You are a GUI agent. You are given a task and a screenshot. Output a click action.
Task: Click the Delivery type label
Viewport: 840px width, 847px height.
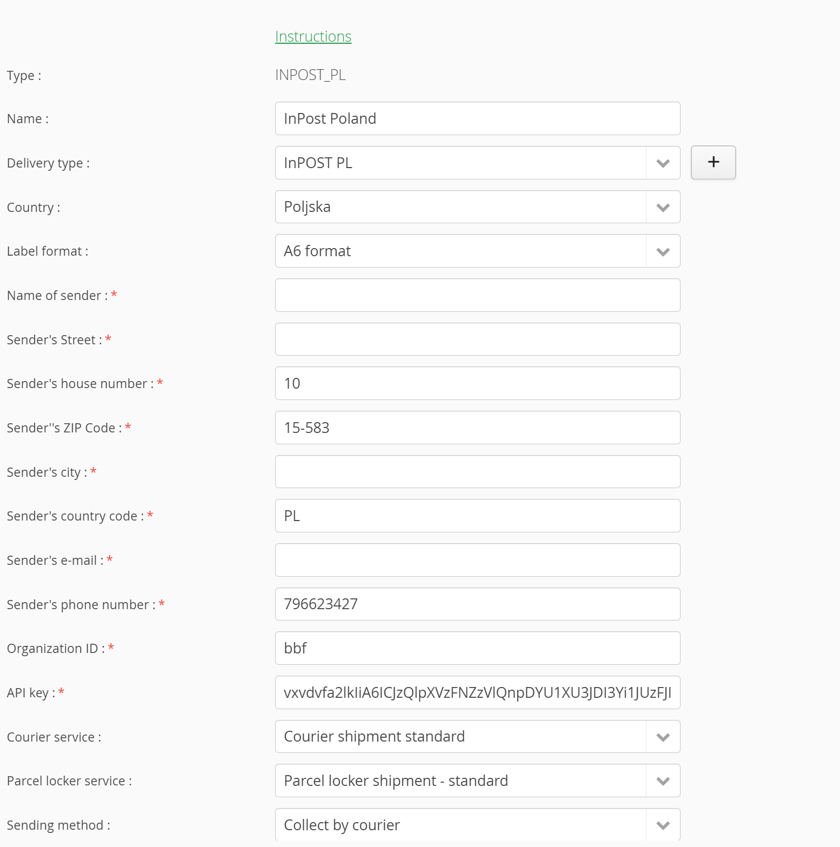[48, 163]
